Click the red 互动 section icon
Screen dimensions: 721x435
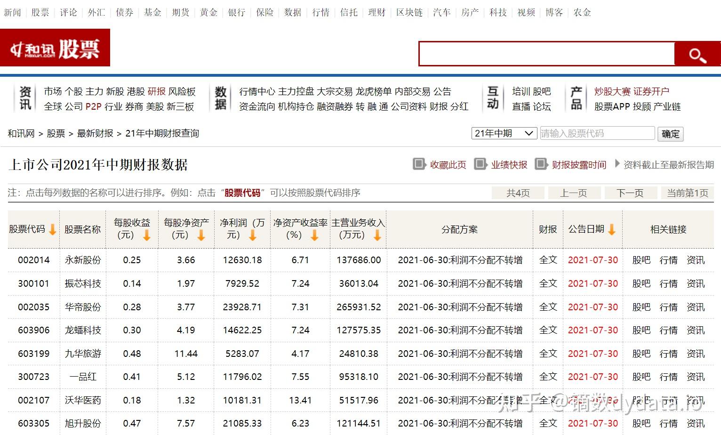[492, 98]
